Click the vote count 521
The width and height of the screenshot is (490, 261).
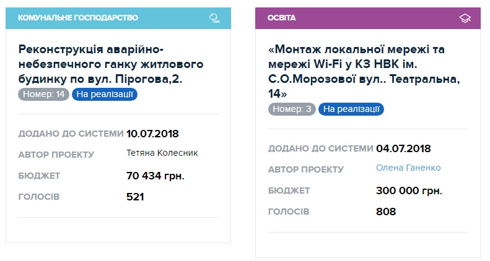[x=135, y=197]
